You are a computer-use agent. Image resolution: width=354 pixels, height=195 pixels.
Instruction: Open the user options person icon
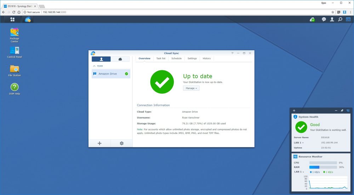[332, 19]
